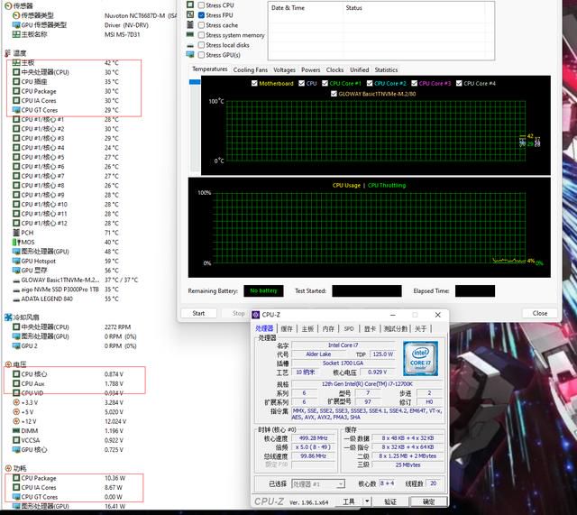Switch to the Cooling Fans tab
Image resolution: width=577 pixels, height=515 pixels.
click(251, 69)
